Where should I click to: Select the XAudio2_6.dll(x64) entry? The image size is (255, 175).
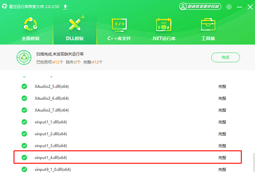(x=51, y=98)
